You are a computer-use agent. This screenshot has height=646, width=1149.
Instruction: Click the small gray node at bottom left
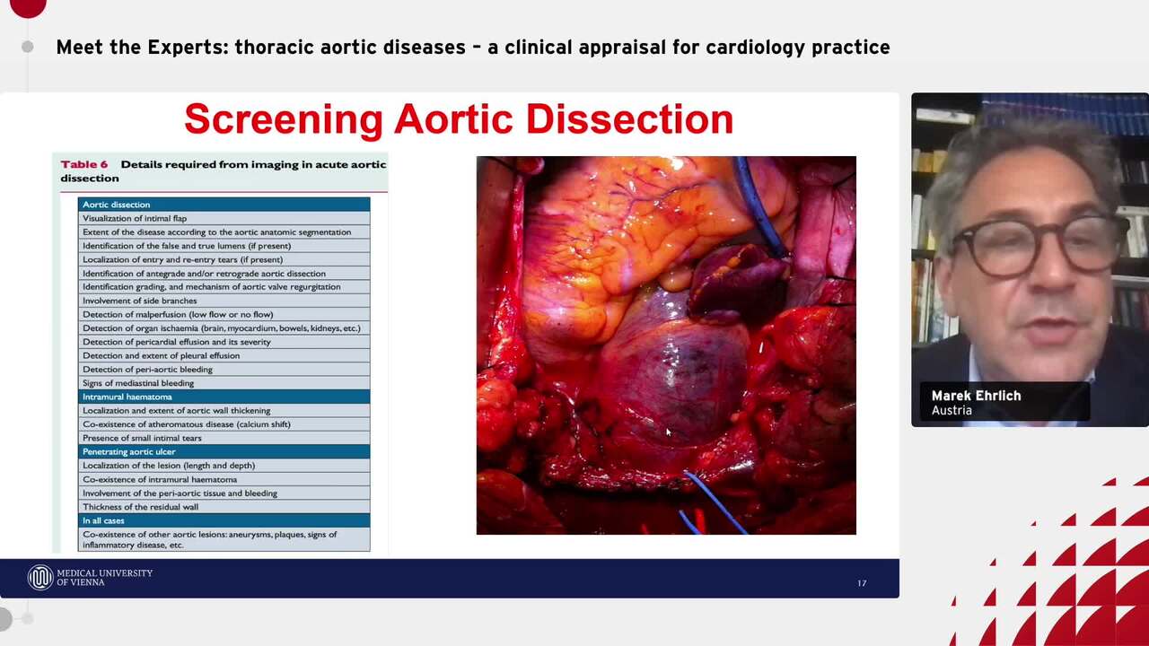click(27, 617)
